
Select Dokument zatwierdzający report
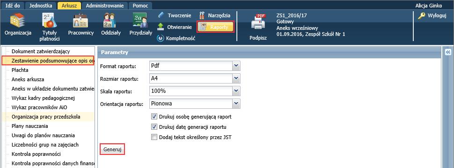pos(41,51)
